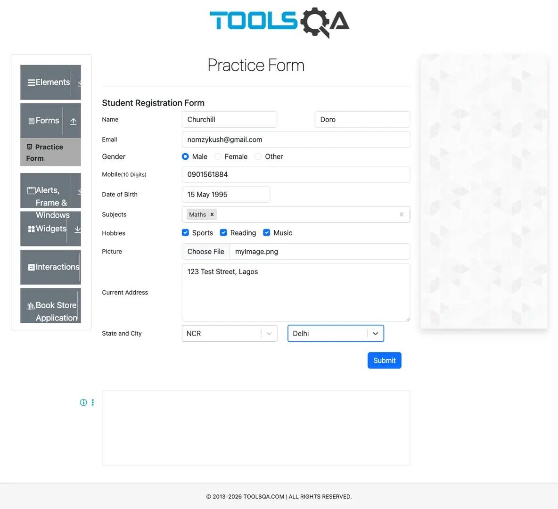The width and height of the screenshot is (558, 509).
Task: Click the Alerts, Frame & Windows icon
Action: click(31, 190)
